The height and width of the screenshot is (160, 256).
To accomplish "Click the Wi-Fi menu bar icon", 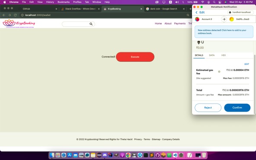I will pos(203,2).
